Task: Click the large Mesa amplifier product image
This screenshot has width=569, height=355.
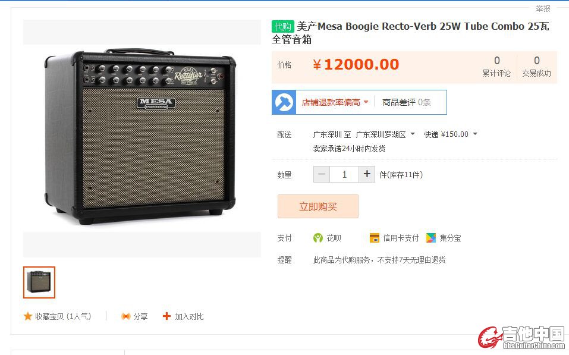Action: [142, 137]
